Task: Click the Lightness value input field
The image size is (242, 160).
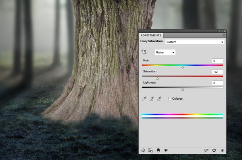Action: point(217,83)
